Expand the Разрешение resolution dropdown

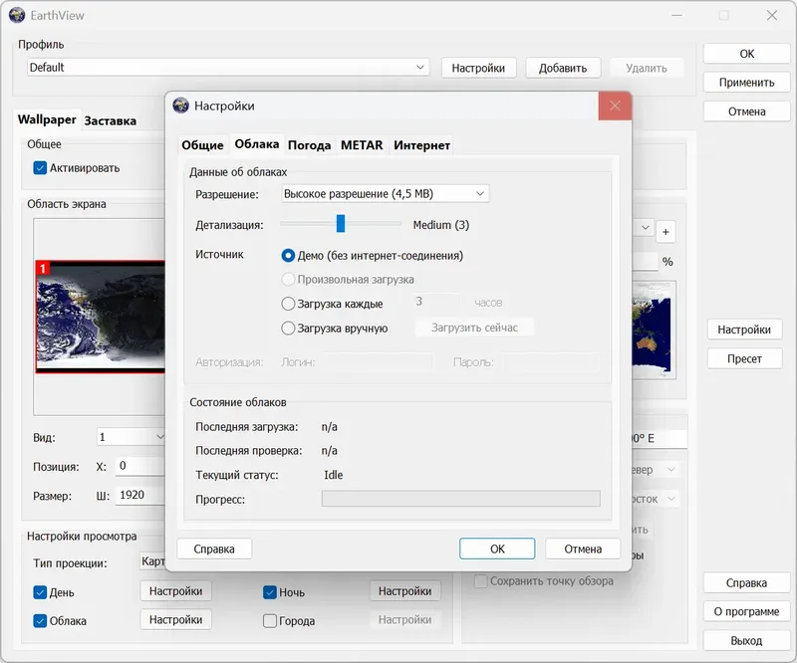385,193
